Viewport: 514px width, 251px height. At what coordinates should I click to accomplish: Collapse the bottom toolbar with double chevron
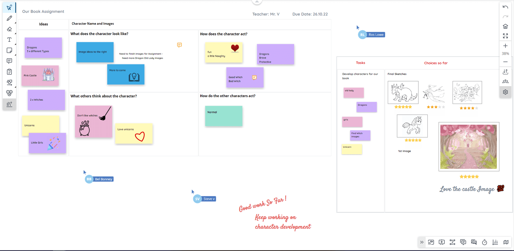[x=422, y=242]
